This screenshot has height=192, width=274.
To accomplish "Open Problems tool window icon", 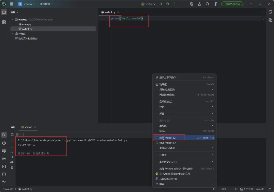I will (x=4, y=174).
